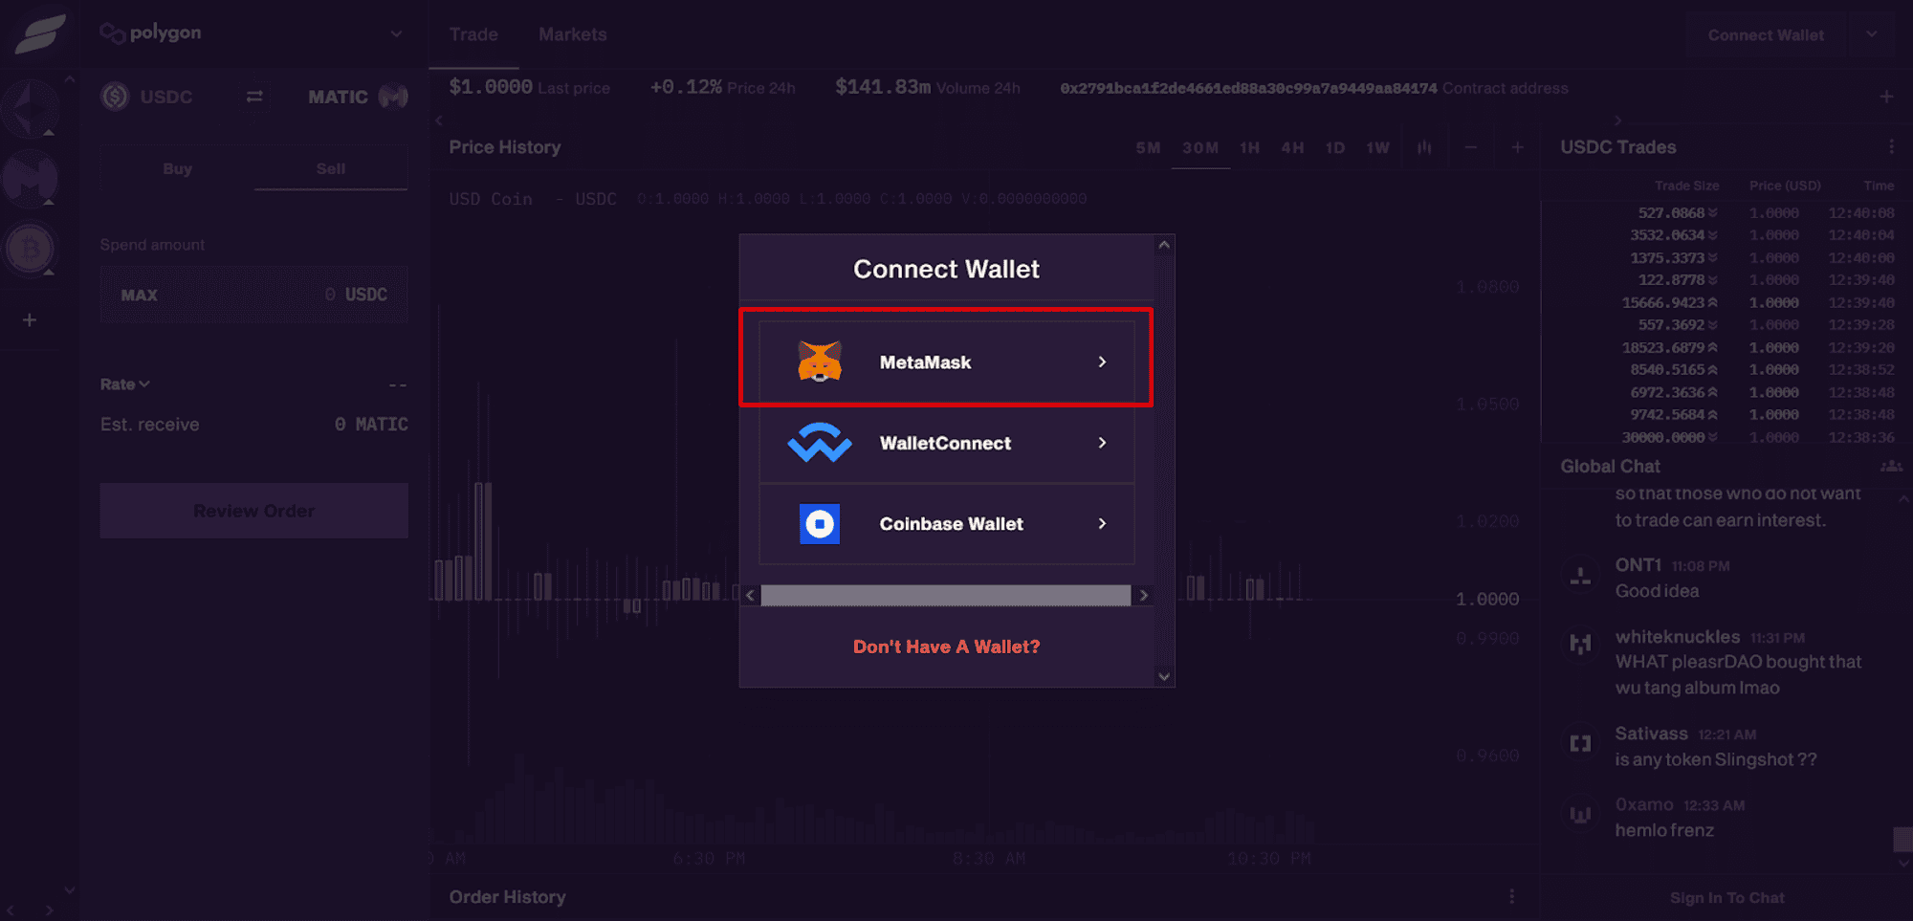Click ONT1 user avatar in chat
Screen dimensions: 1913x921
point(1580,576)
